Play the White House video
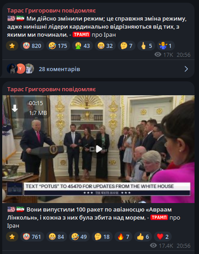199x254 pixels. 99,149
